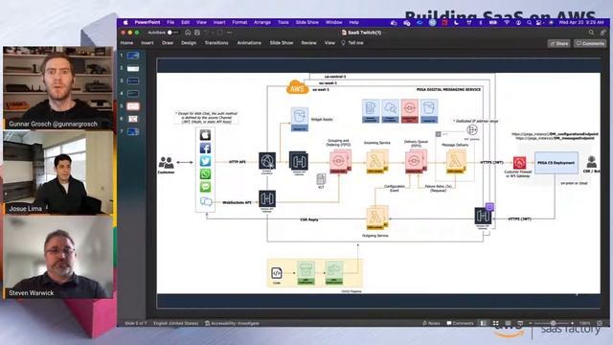The width and height of the screenshot is (613, 345).
Task: Click the Undo arrow icon
Action: point(207,33)
